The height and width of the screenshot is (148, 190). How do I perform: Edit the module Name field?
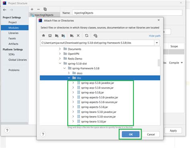pyautogui.click(x=127, y=13)
